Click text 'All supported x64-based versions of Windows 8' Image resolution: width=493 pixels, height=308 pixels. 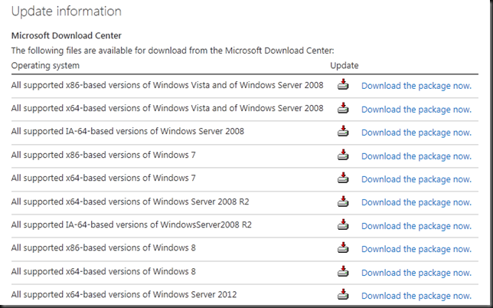pyautogui.click(x=103, y=271)
